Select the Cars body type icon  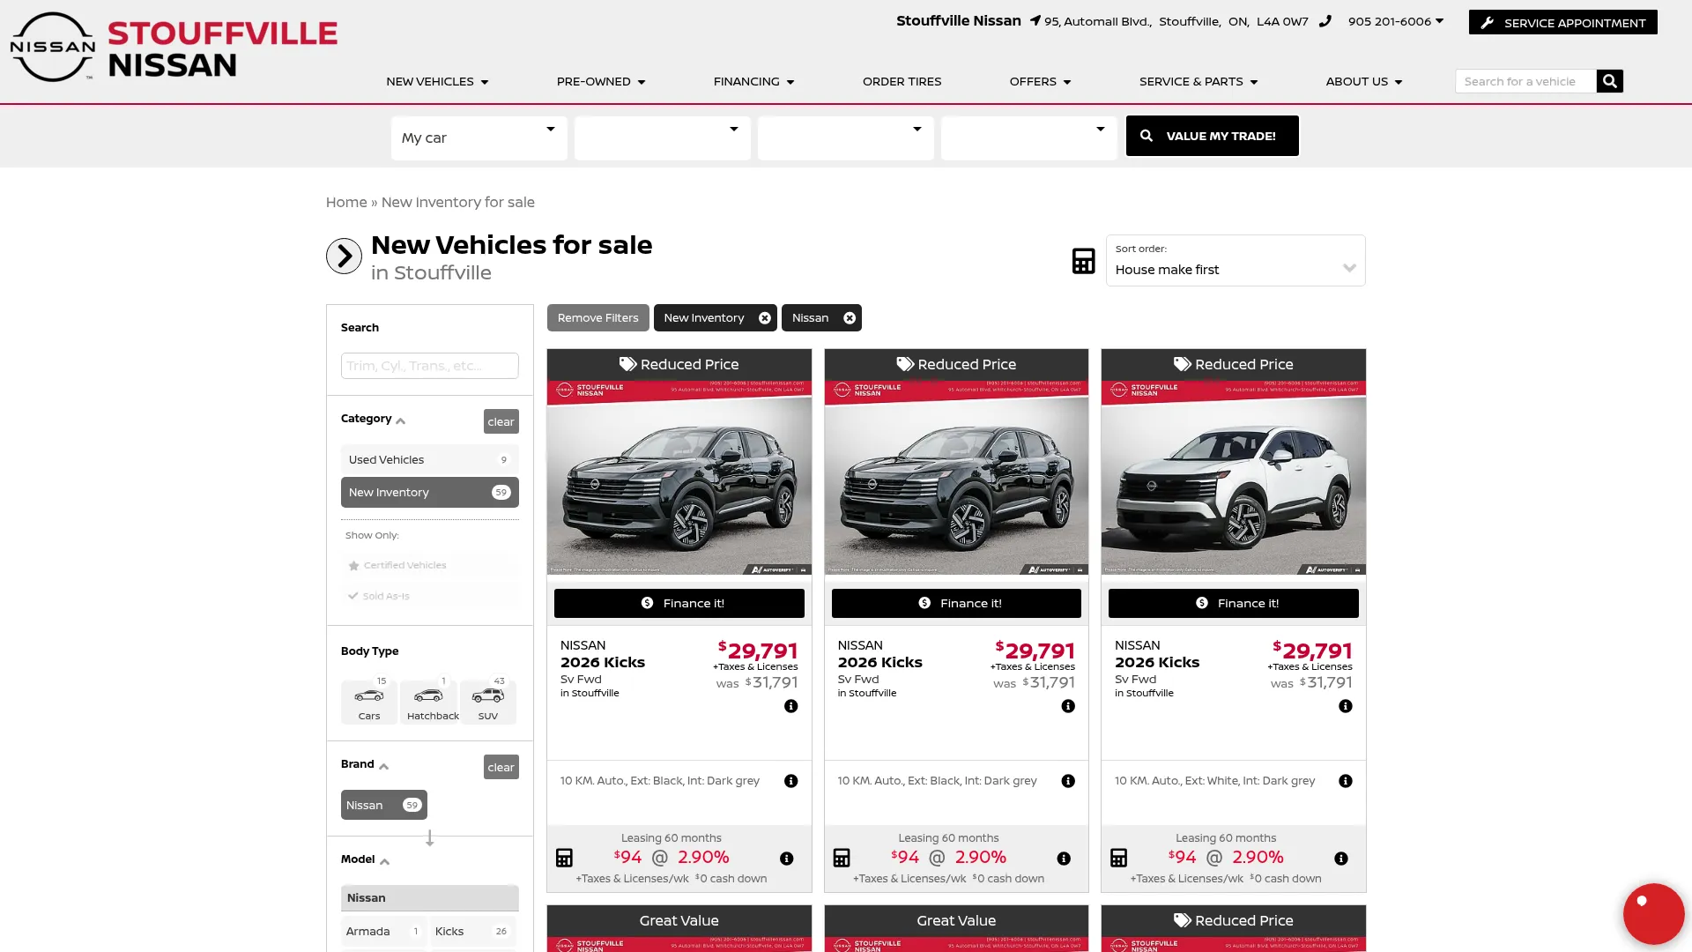point(369,702)
